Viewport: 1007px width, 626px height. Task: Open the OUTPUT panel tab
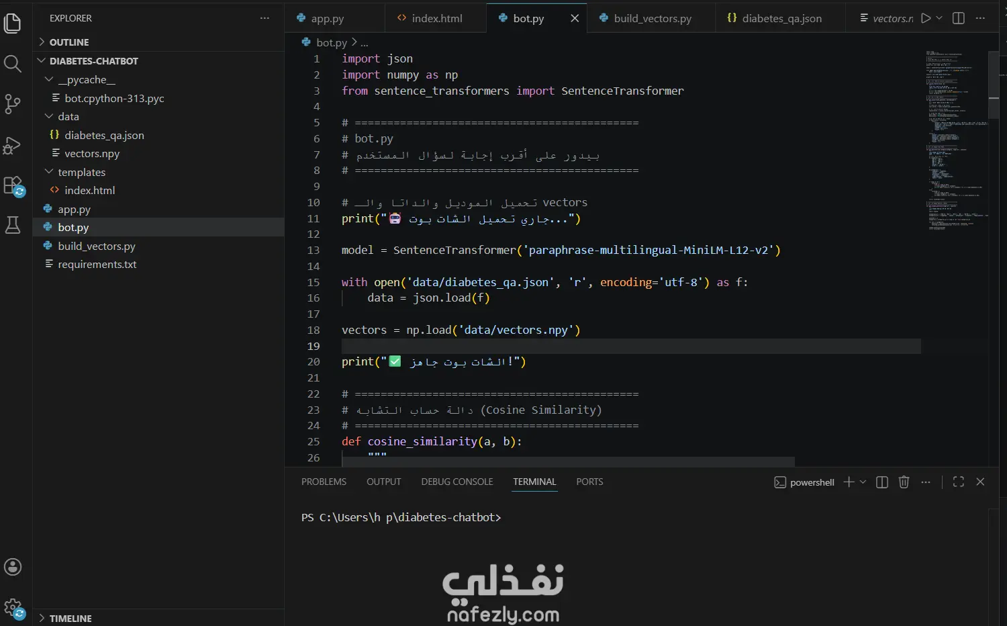point(383,482)
